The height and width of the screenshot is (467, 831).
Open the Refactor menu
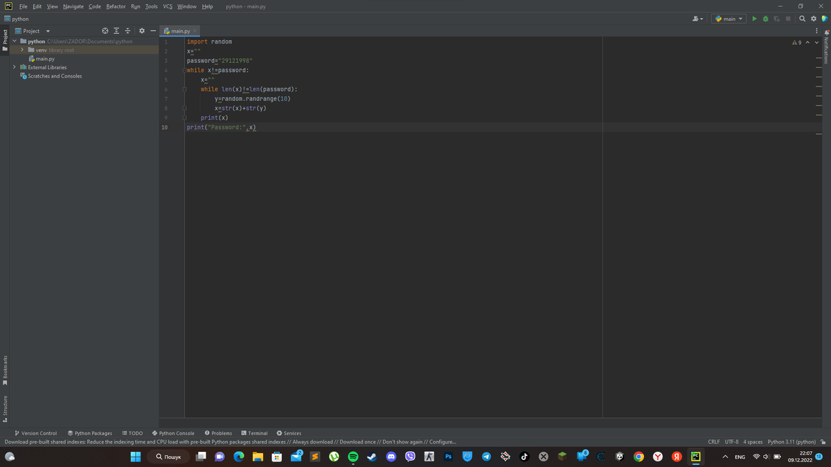coord(116,6)
